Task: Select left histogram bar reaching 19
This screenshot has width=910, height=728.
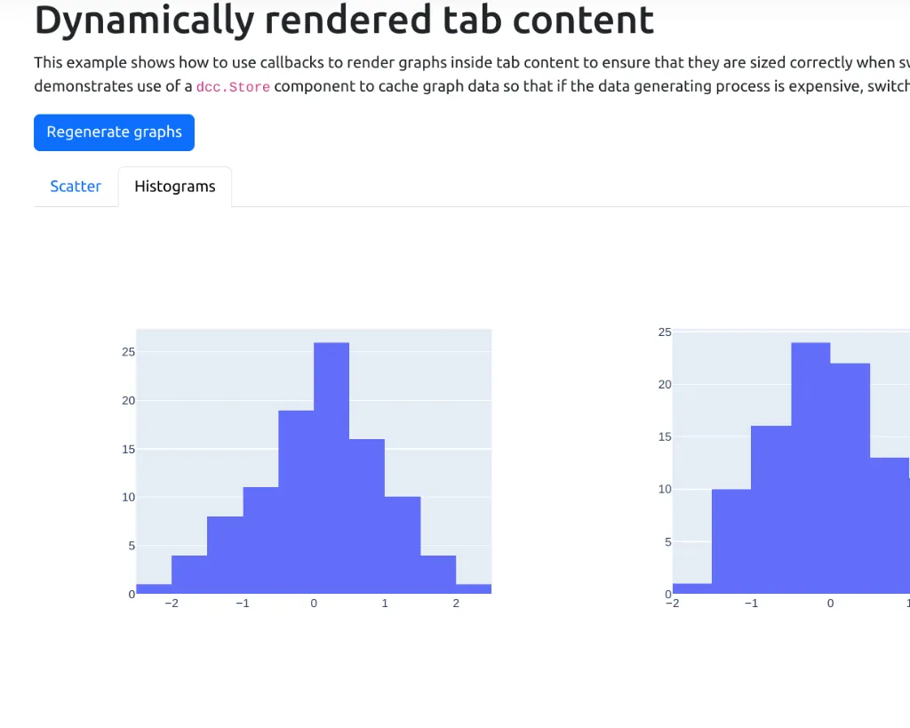Action: pos(296,501)
